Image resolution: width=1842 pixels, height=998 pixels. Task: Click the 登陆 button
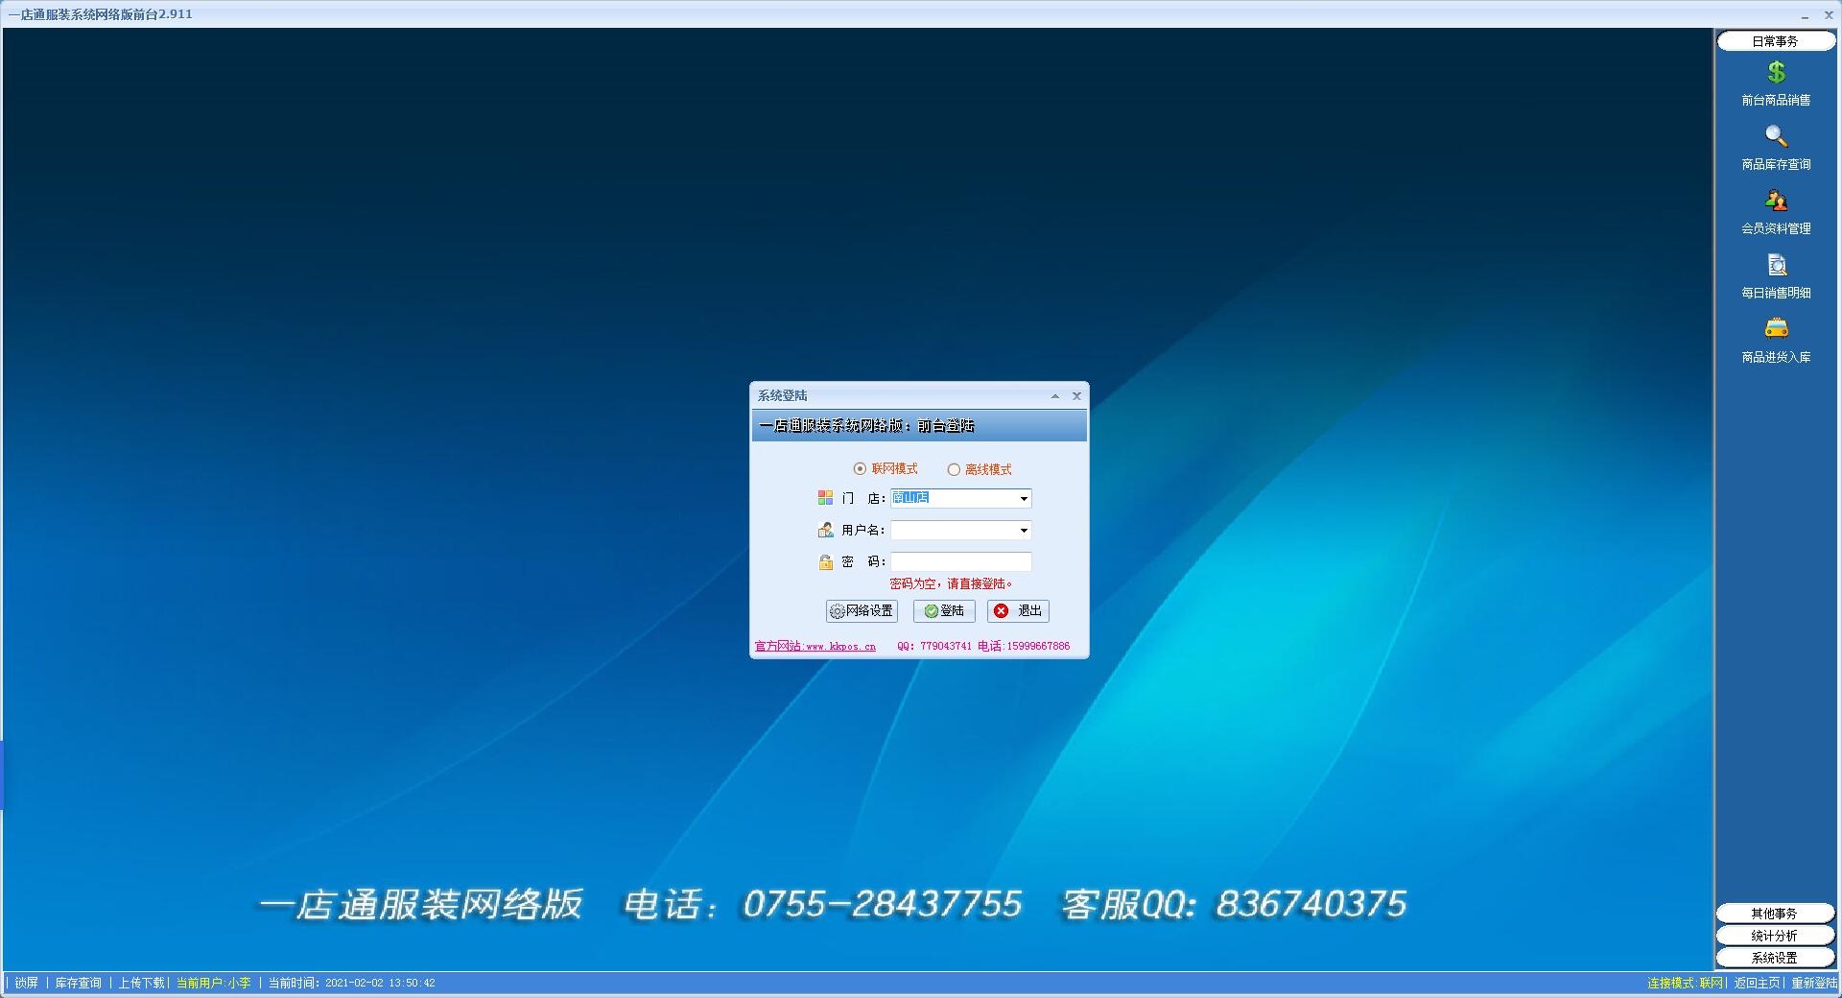[x=944, y=611]
